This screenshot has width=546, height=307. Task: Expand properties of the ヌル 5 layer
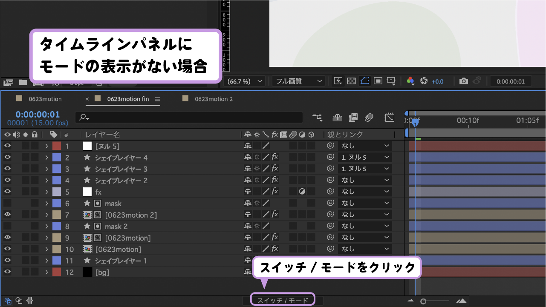[x=47, y=145]
